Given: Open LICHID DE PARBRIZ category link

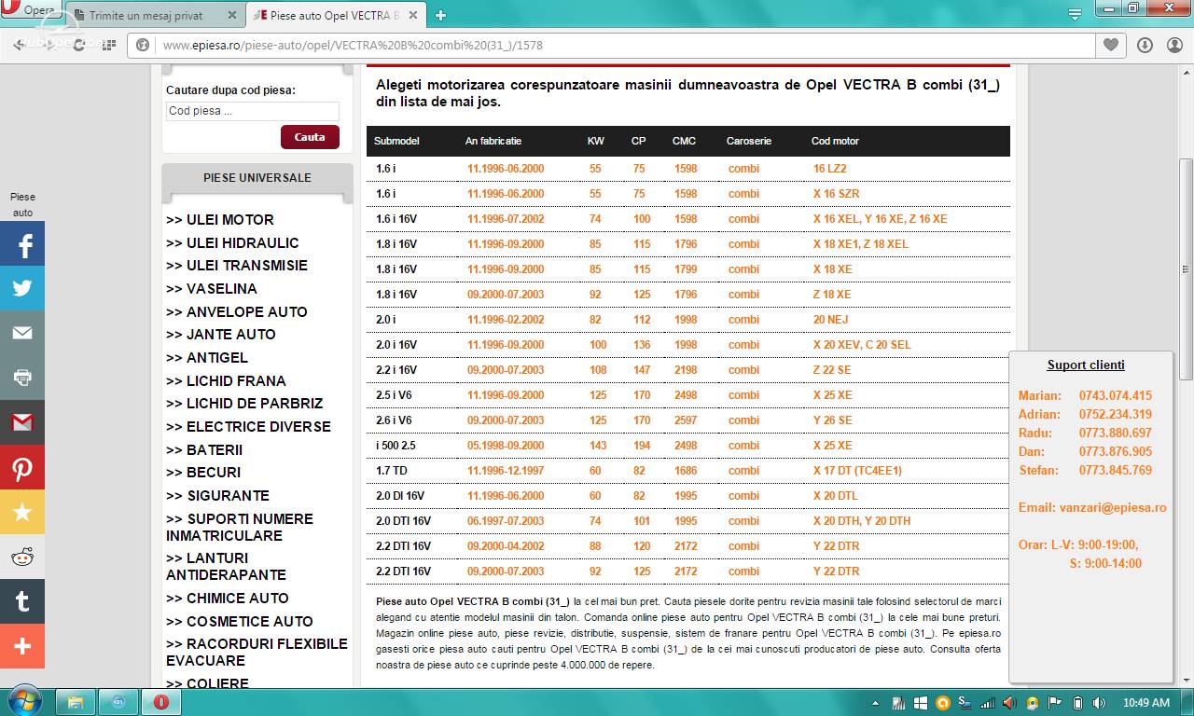Looking at the screenshot, I should coord(244,404).
